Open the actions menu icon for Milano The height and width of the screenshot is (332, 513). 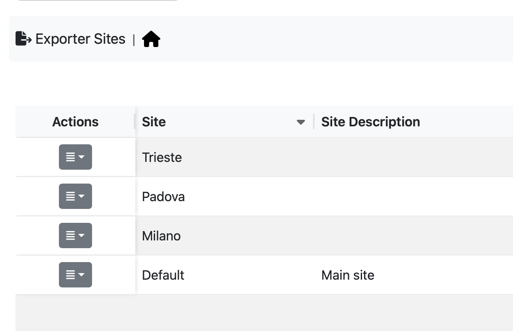click(x=75, y=236)
